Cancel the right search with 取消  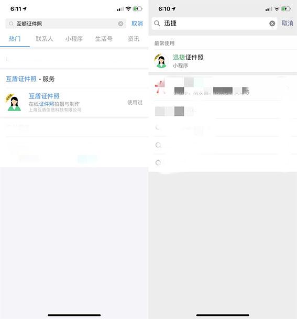click(x=288, y=23)
